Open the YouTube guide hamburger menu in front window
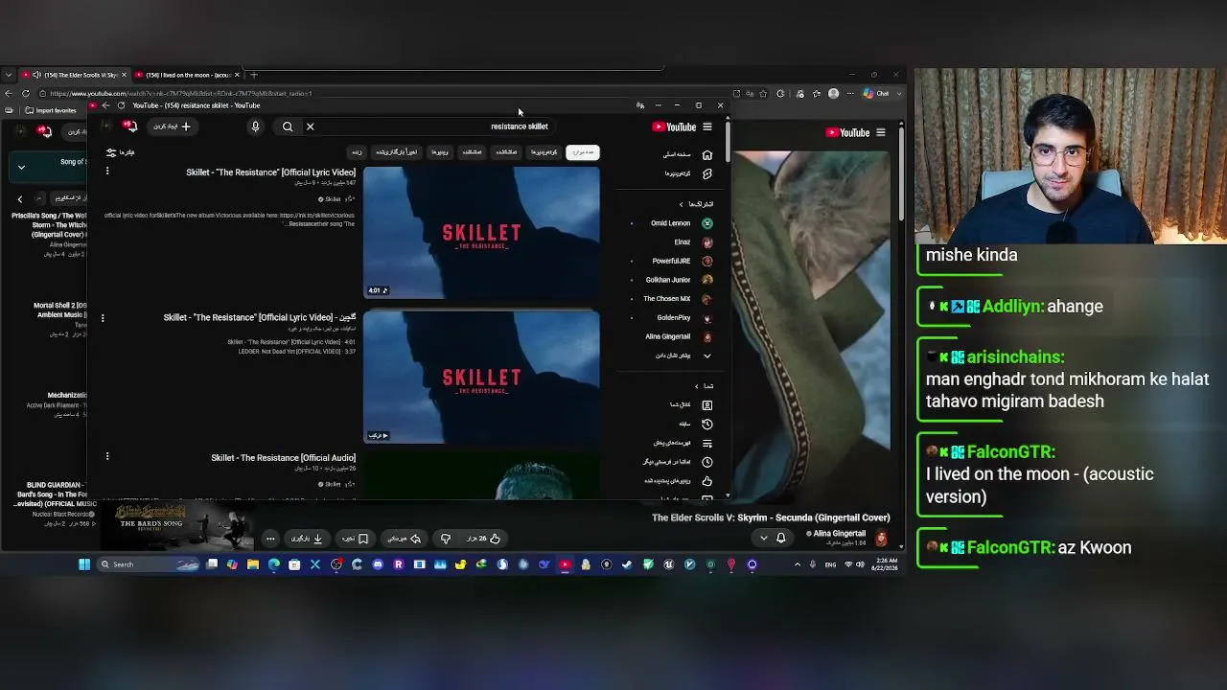 [707, 126]
